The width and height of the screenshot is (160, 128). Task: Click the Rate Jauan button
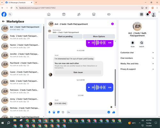pyautogui.click(x=78, y=72)
